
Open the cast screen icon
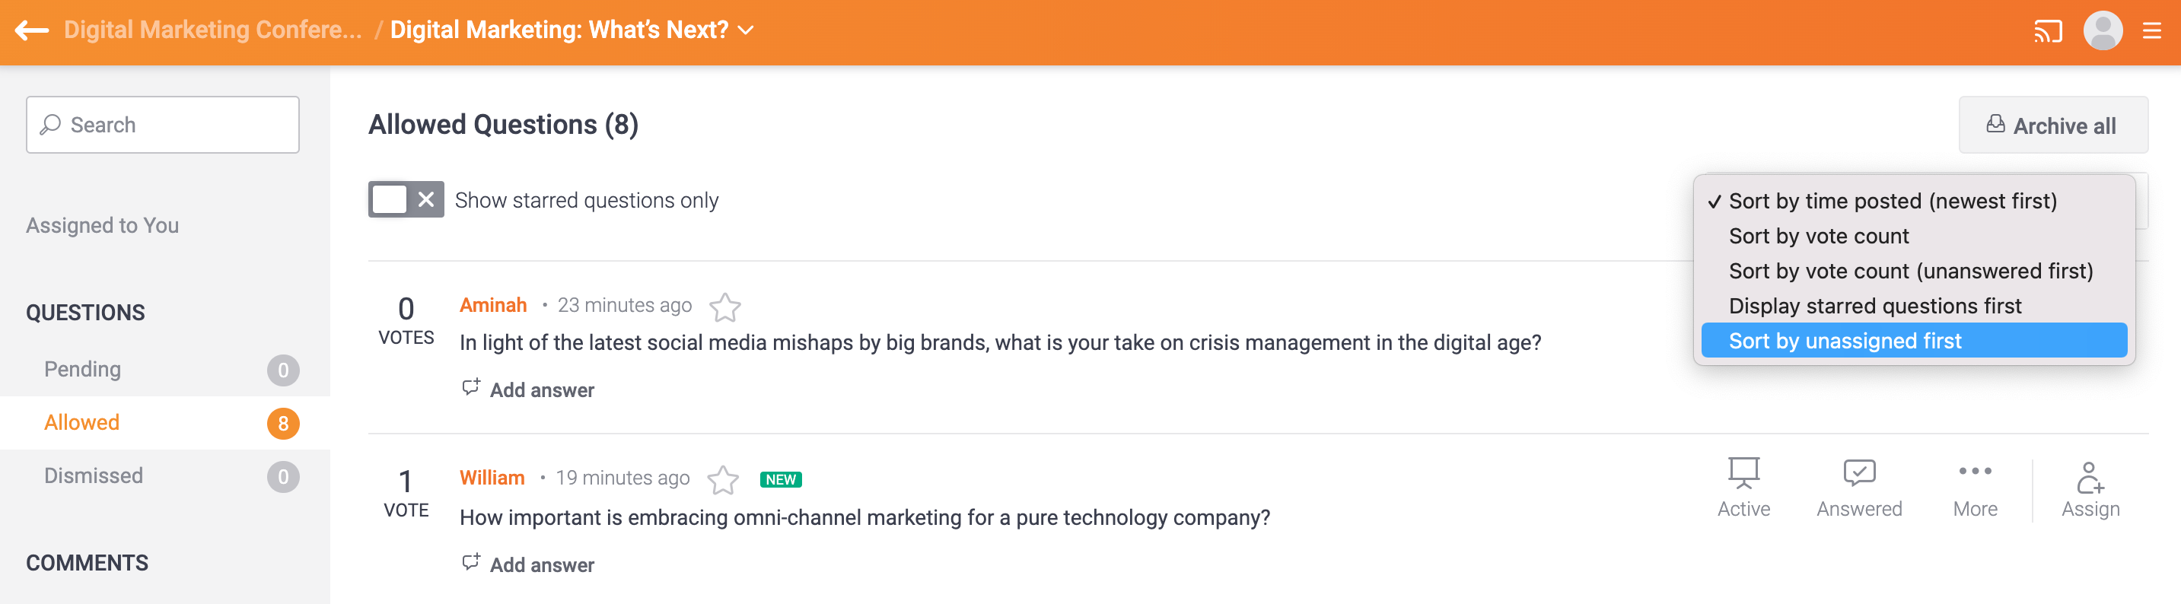tap(2047, 32)
